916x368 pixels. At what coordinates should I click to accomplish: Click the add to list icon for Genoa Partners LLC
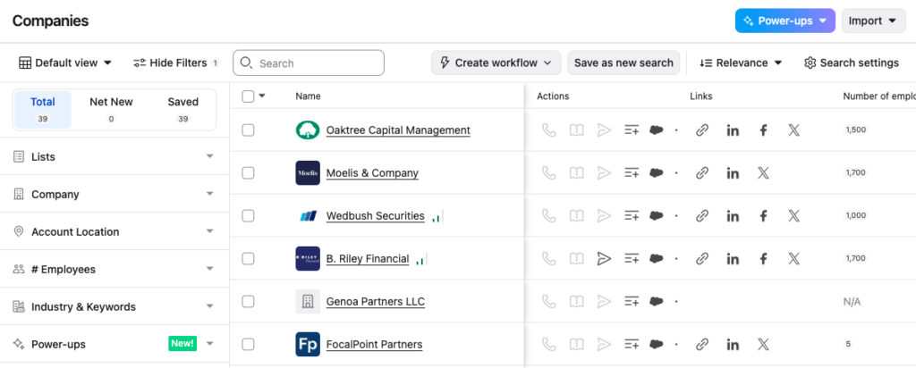pos(632,302)
